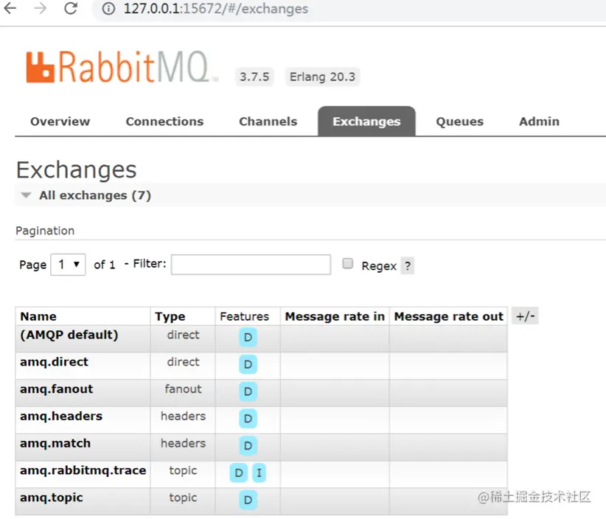This screenshot has height=519, width=606.
Task: Click the I badge in the amq.rabbitmq.trace row
Action: pyautogui.click(x=260, y=473)
